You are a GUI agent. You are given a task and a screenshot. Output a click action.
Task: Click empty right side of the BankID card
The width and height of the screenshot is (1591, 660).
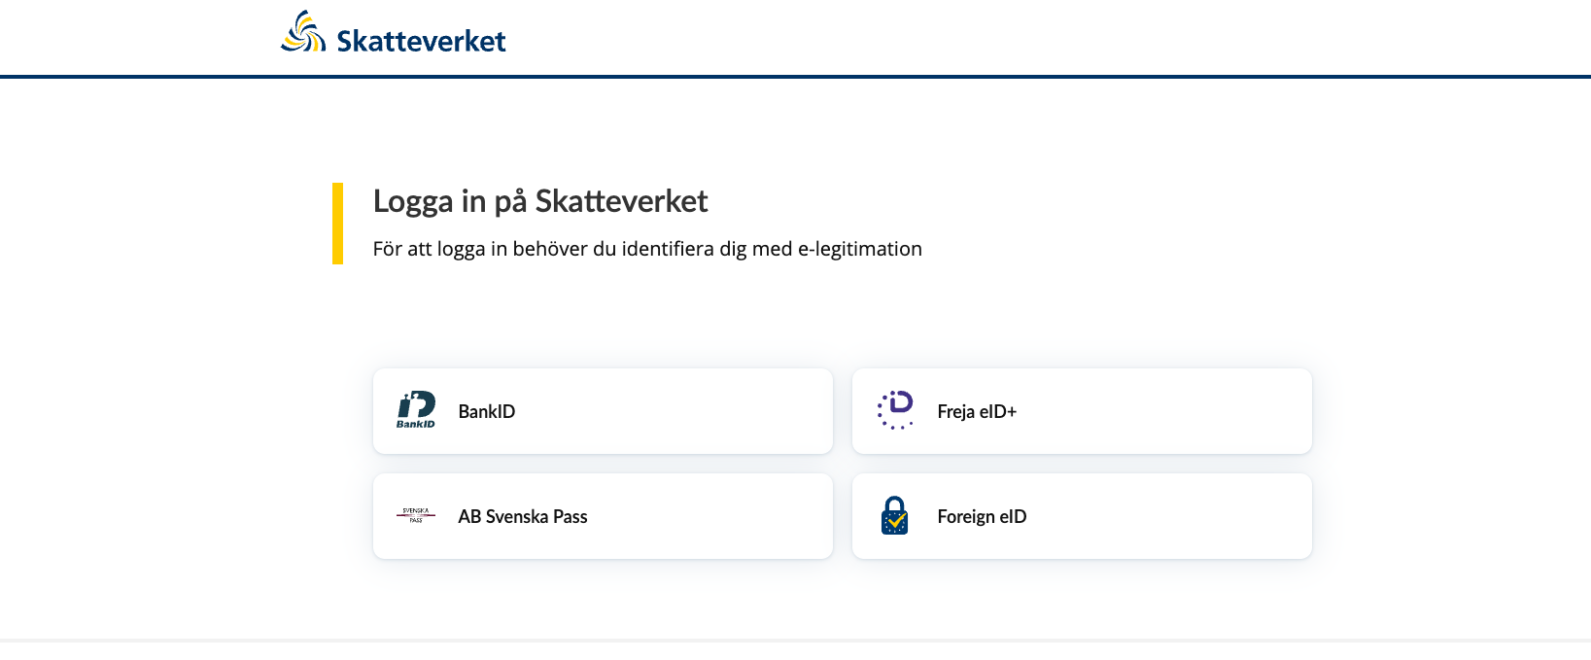coord(729,411)
